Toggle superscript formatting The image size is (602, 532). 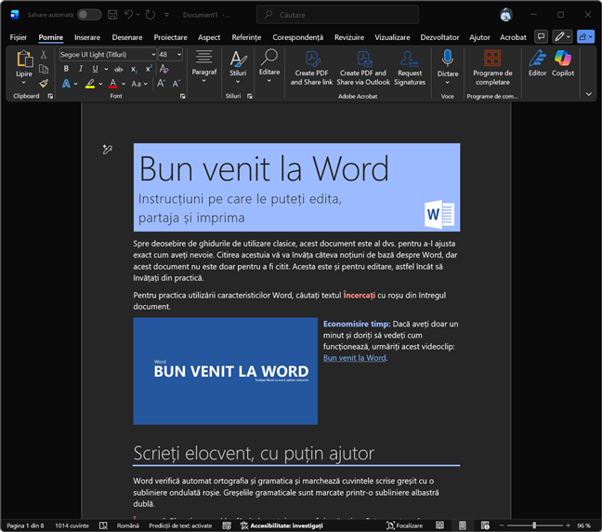pos(149,69)
